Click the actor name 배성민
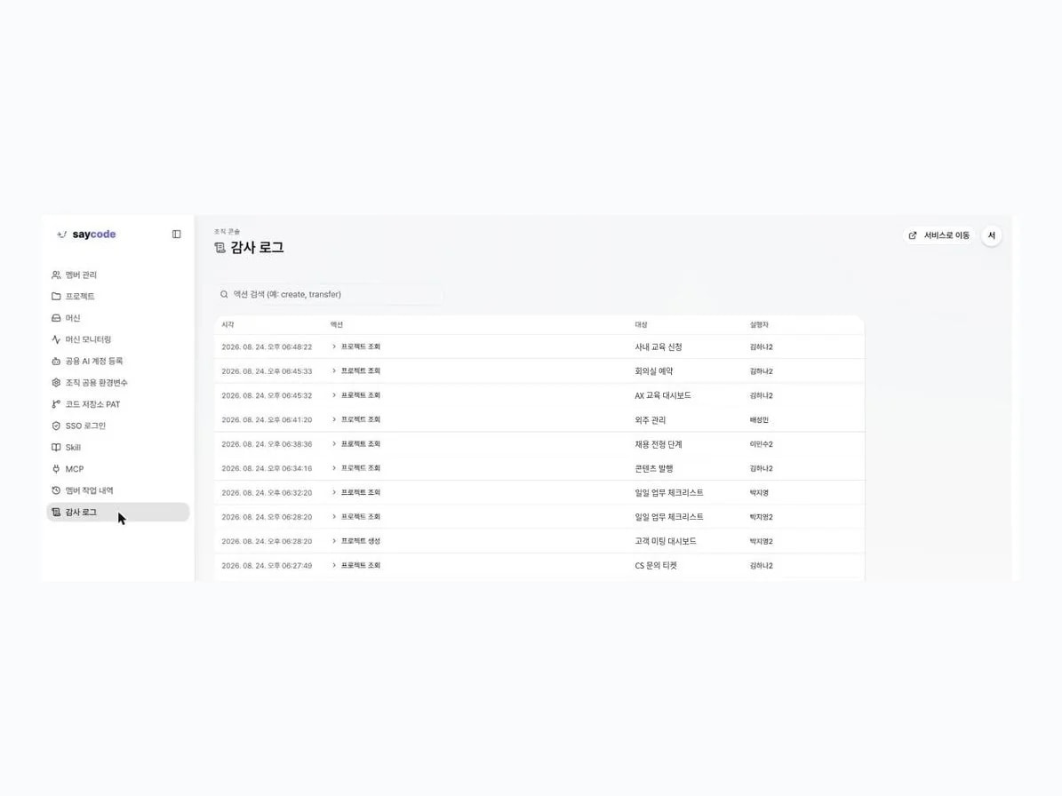 point(759,419)
